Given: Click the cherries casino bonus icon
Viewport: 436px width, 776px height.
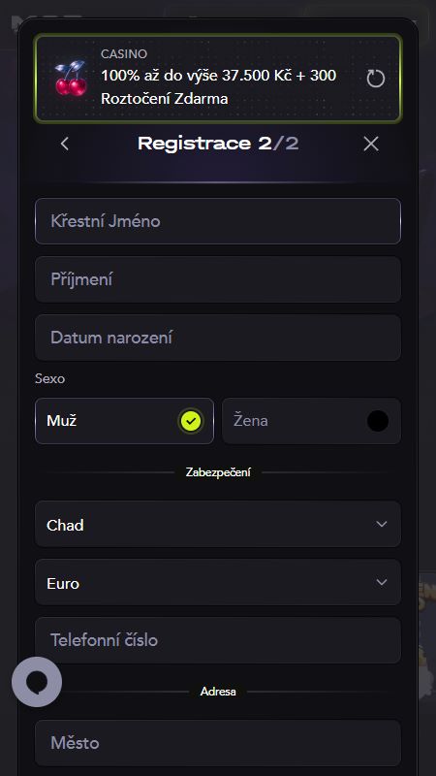Looking at the screenshot, I should point(71,78).
